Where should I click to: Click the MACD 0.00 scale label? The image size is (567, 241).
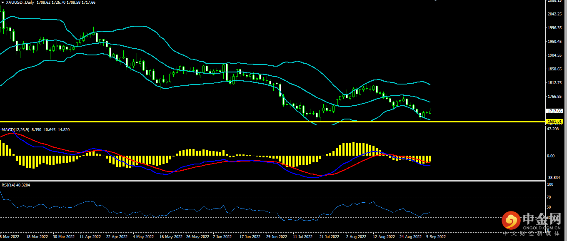pos(550,156)
